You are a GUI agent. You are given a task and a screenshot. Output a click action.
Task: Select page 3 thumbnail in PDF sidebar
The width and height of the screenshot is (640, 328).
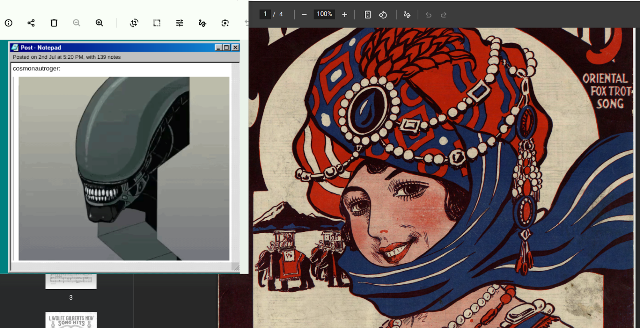[x=71, y=281]
